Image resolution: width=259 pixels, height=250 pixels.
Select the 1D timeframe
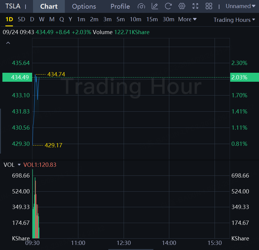[9, 19]
